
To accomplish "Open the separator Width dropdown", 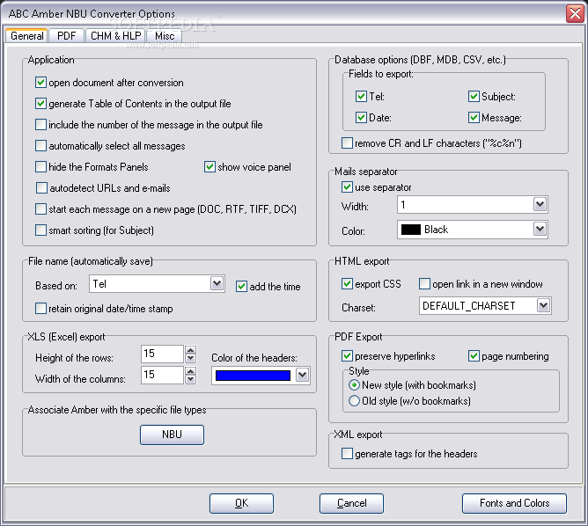I will coord(540,205).
